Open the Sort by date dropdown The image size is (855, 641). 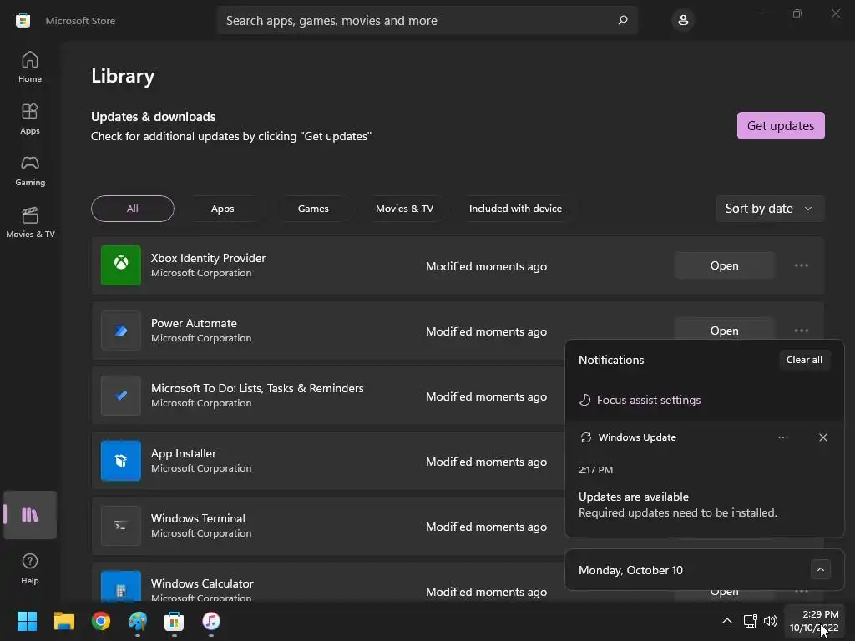769,208
